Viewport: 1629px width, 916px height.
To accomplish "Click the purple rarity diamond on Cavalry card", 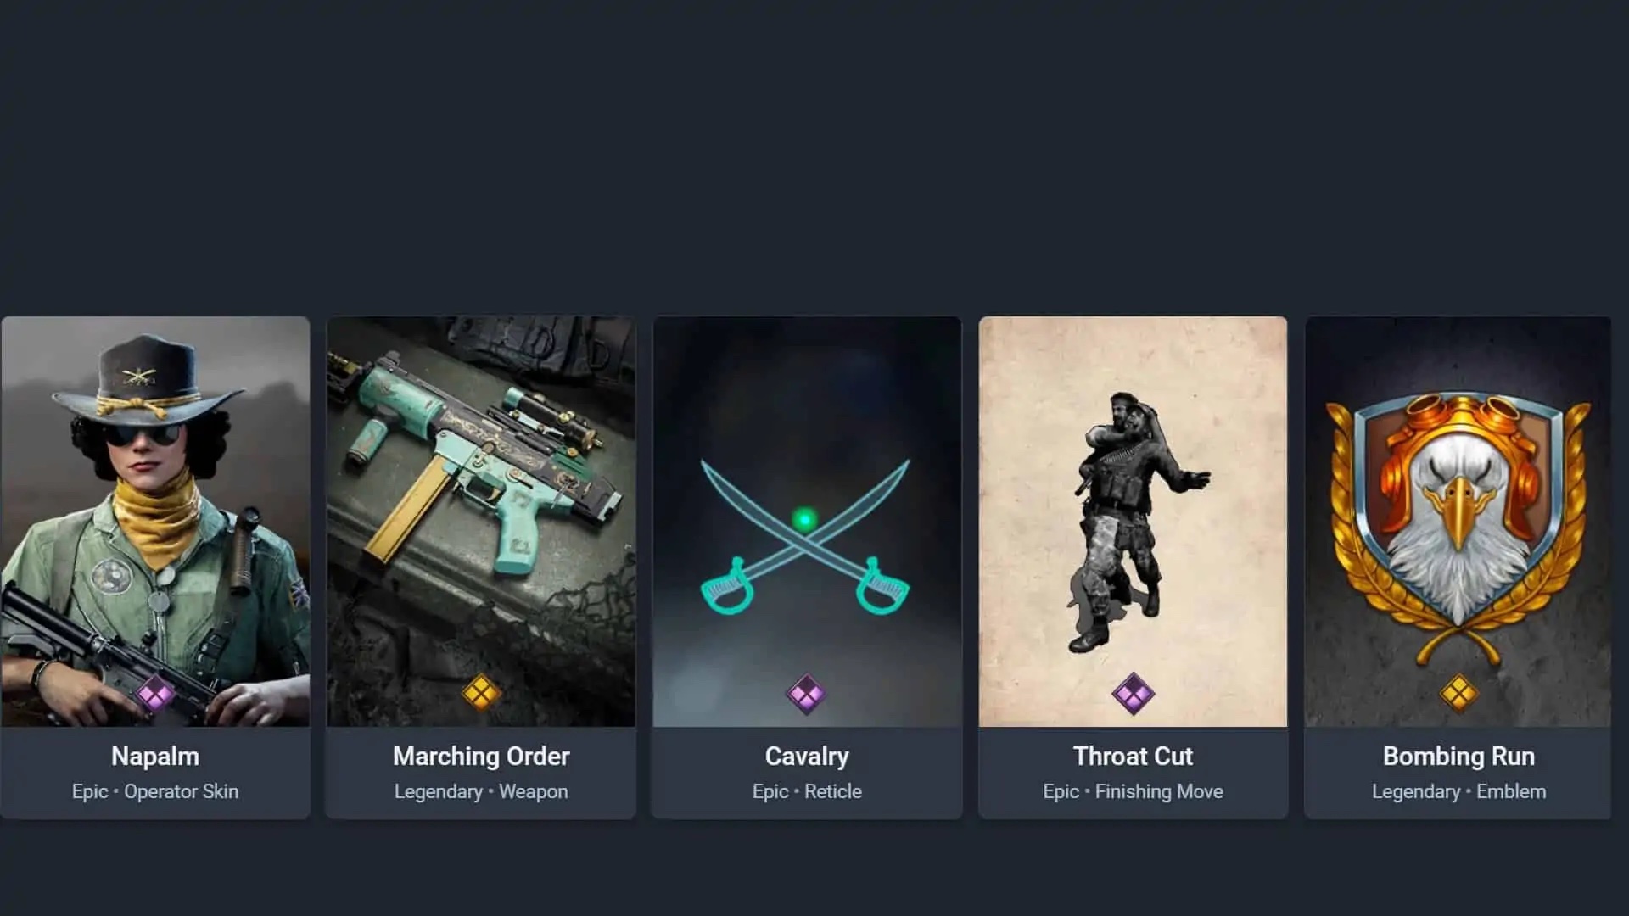I will [x=806, y=694].
